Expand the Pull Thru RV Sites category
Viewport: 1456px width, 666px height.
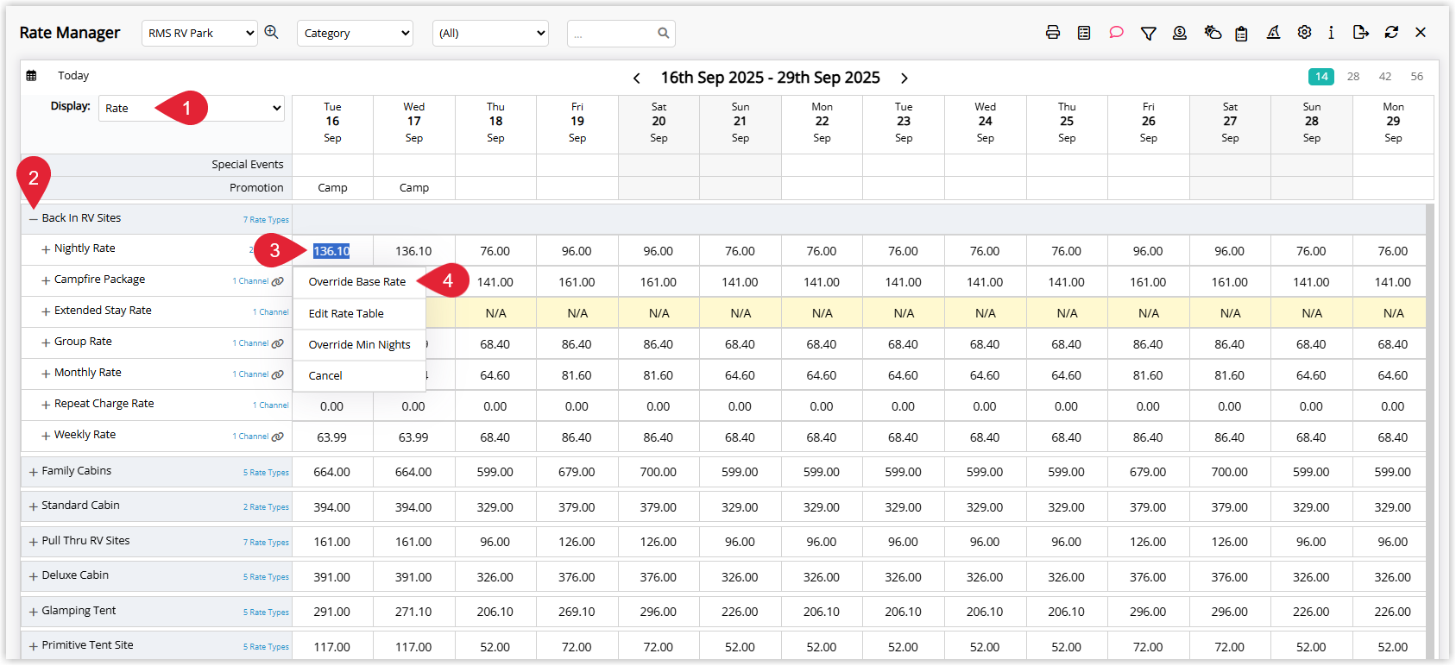coord(33,542)
